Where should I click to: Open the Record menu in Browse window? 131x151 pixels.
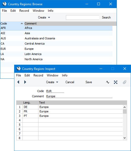24,11
